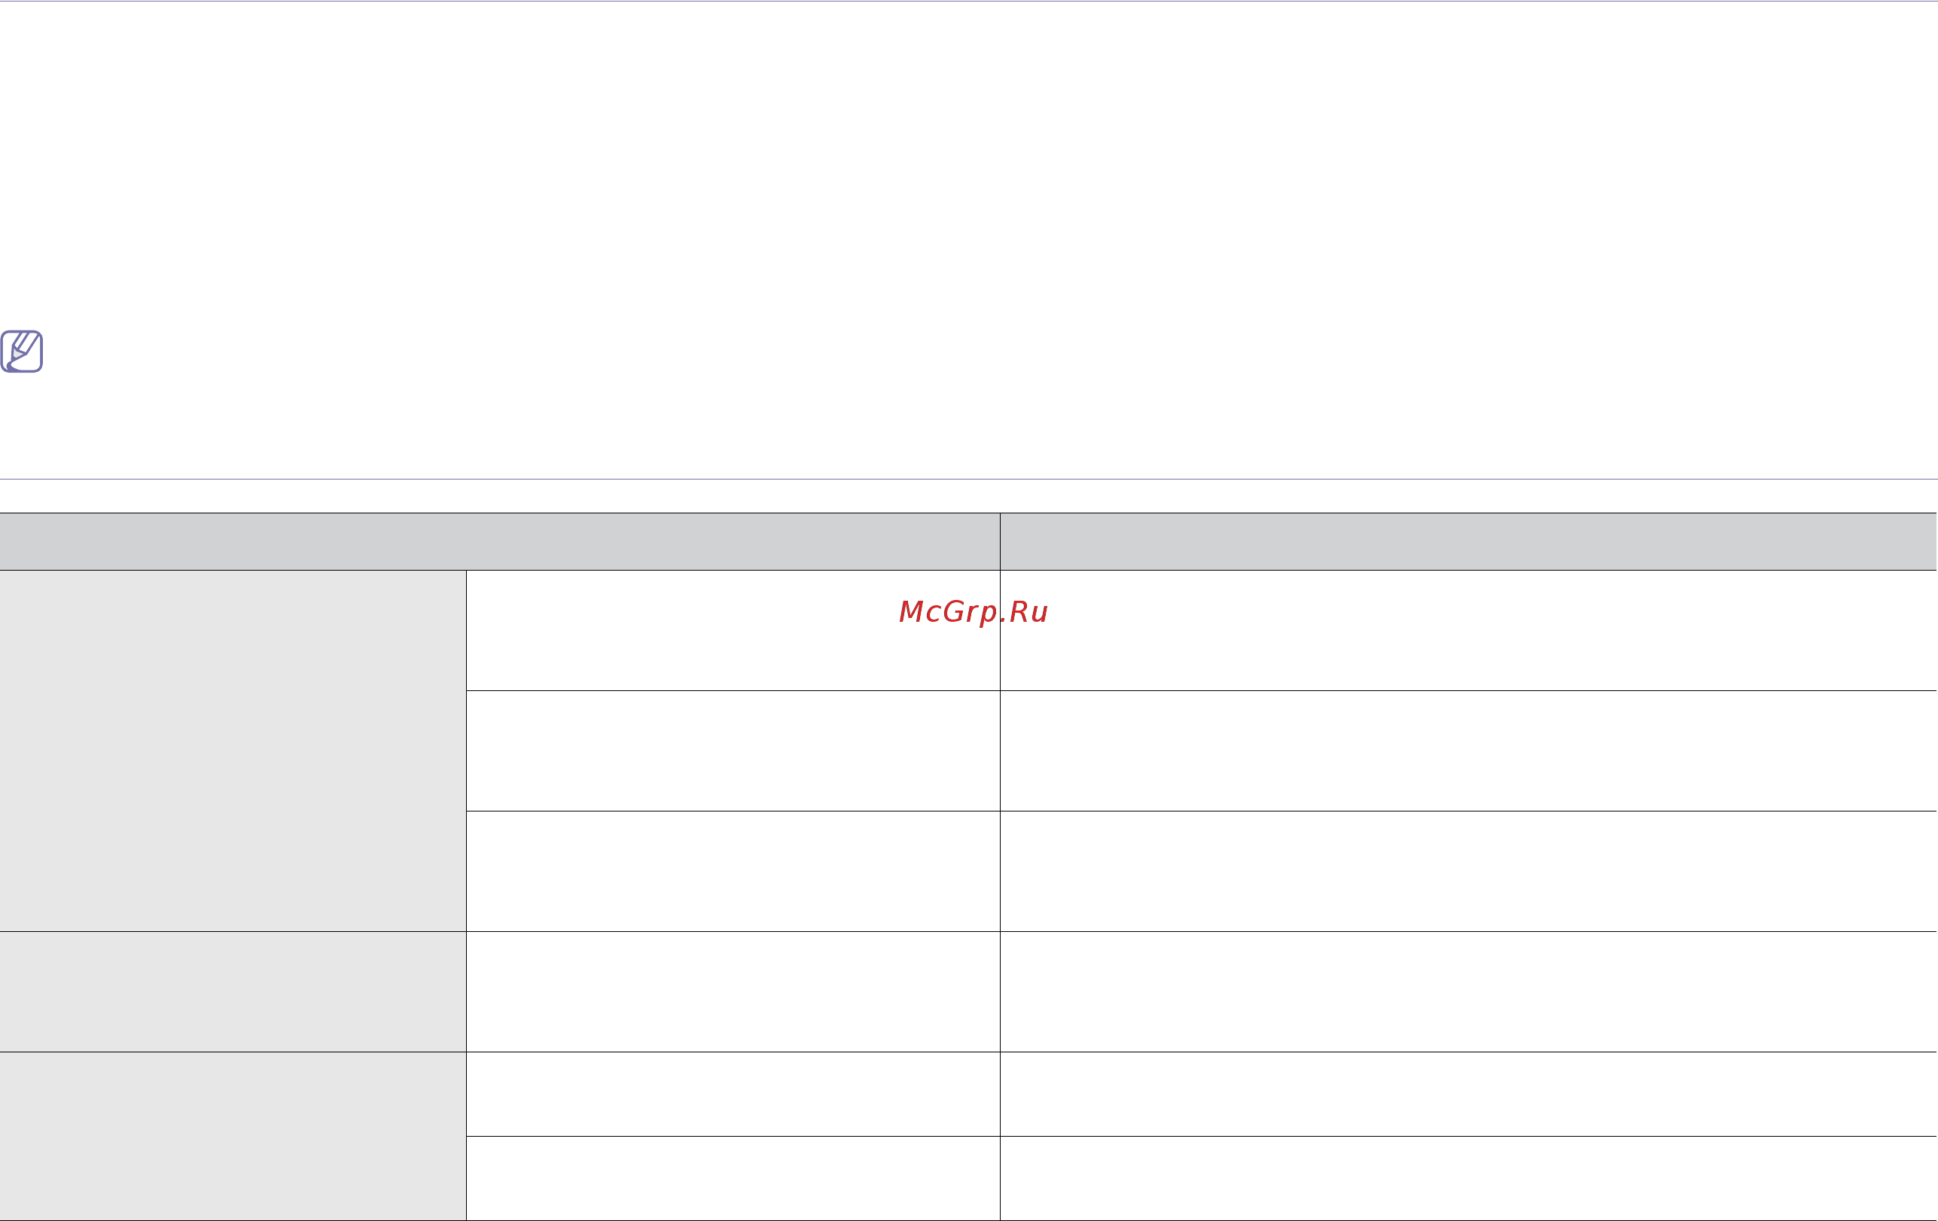
Task: Click third right-column cell
Action: 1468,872
